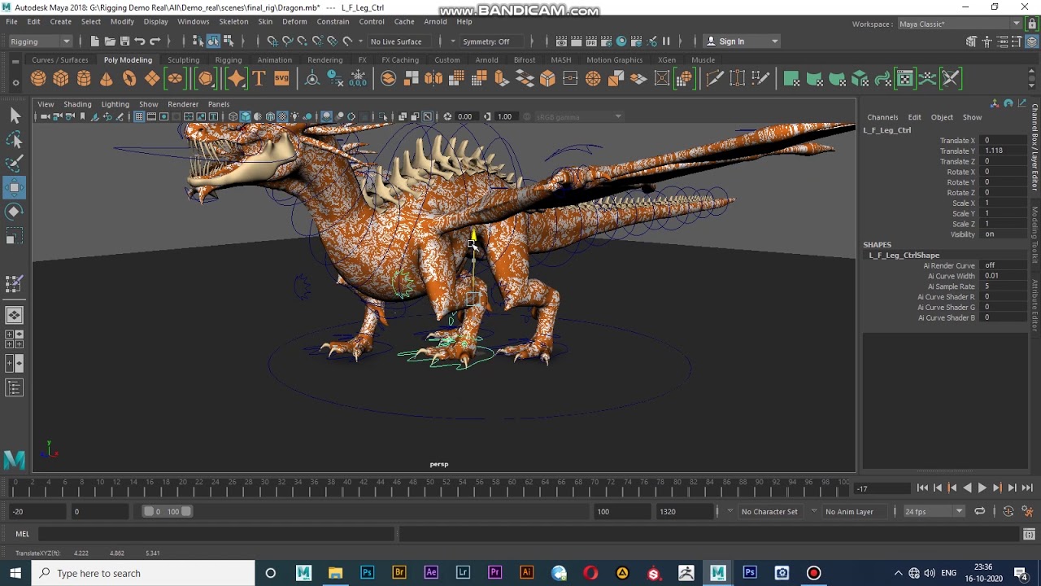Click the SVG import shelf icon
The height and width of the screenshot is (586, 1041).
click(281, 78)
